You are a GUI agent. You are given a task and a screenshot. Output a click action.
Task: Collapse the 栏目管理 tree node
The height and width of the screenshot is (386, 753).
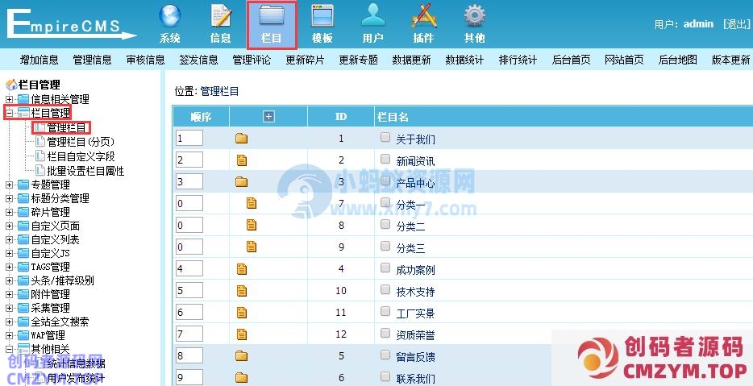[9, 114]
